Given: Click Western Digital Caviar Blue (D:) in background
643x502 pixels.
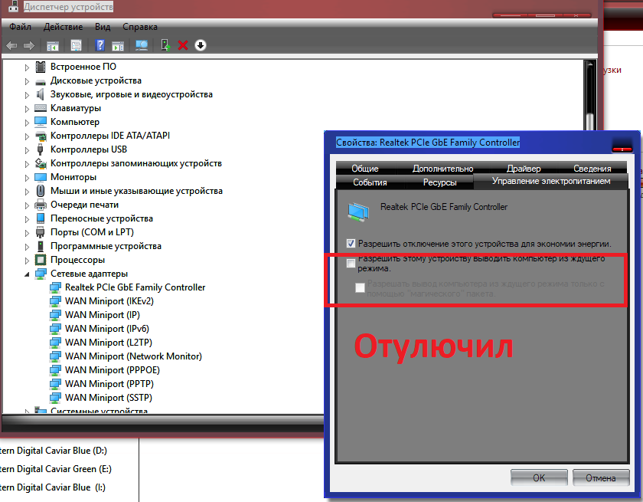Looking at the screenshot, I should [x=54, y=451].
